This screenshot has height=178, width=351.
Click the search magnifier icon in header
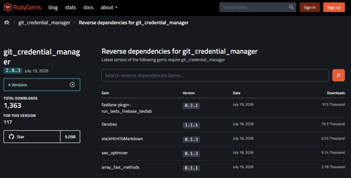(291, 8)
